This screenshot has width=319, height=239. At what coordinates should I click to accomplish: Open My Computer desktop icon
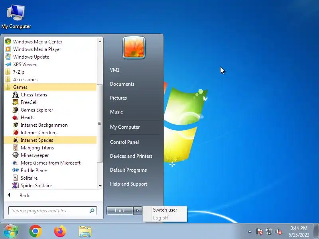pyautogui.click(x=16, y=17)
